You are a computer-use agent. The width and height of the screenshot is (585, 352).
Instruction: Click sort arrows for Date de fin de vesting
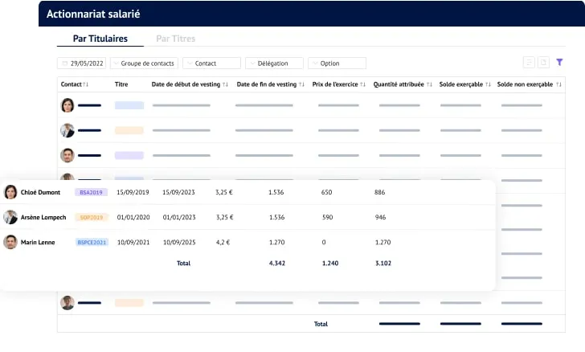coord(301,84)
